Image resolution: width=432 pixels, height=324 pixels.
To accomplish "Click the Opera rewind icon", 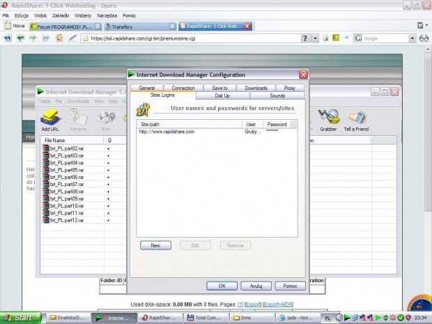I will click(x=8, y=38).
